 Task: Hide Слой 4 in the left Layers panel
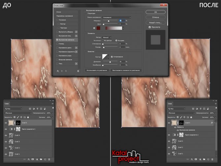click(6, 135)
